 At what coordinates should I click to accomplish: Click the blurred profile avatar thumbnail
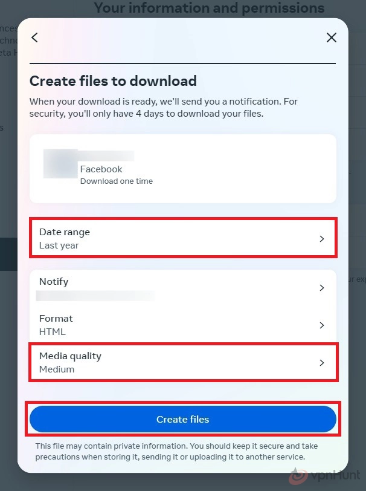tap(60, 163)
